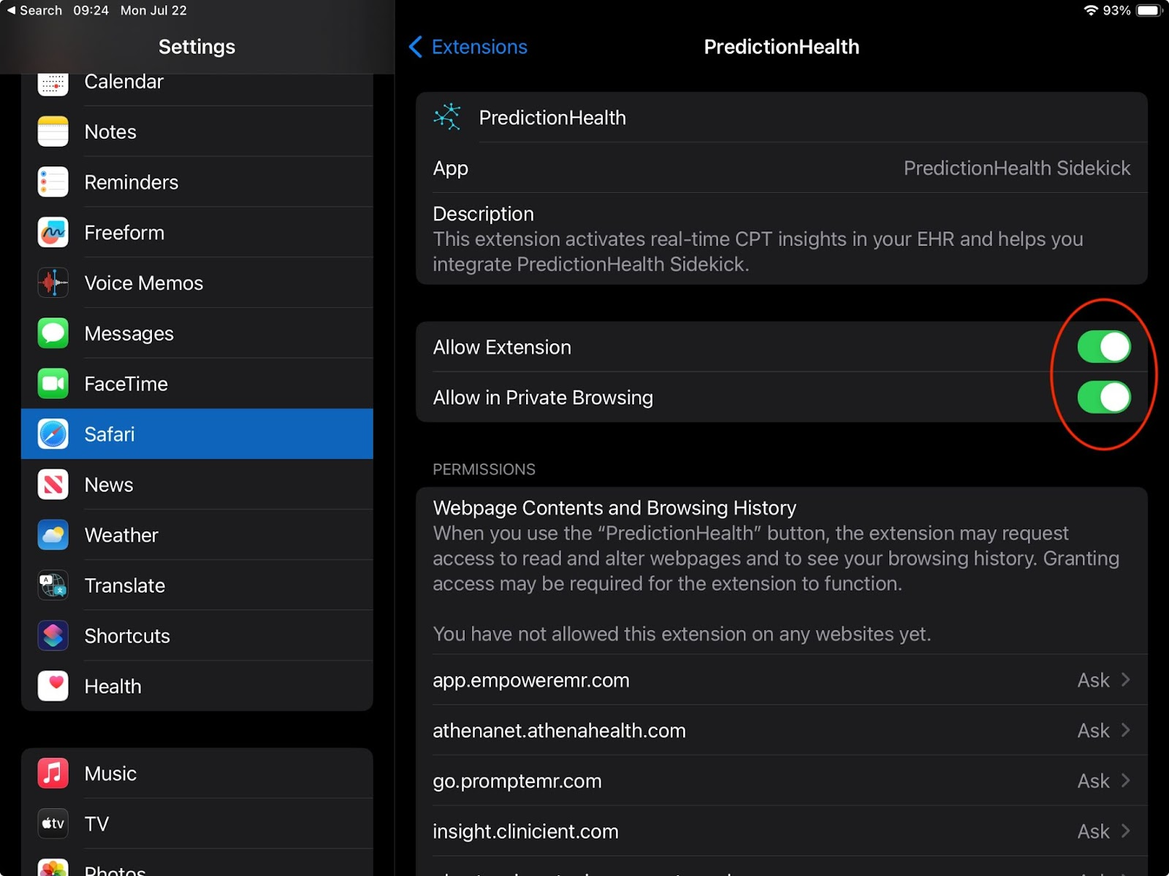Change Ask setting for insight.clinicient.com
Image resolution: width=1169 pixels, height=876 pixels.
coord(1093,831)
